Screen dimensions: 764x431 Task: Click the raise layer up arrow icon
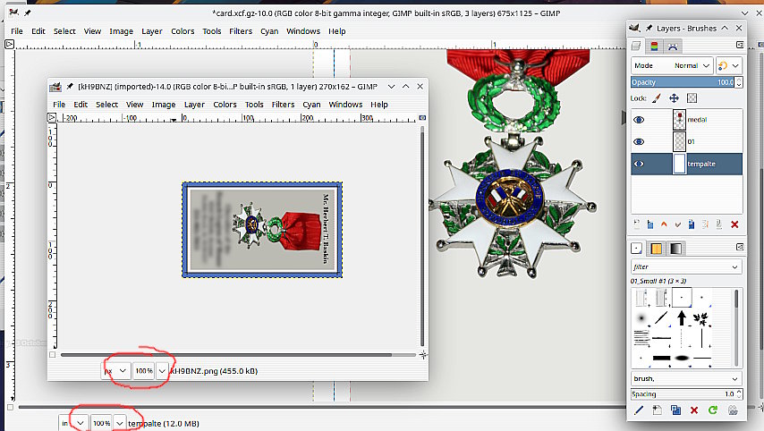663,224
